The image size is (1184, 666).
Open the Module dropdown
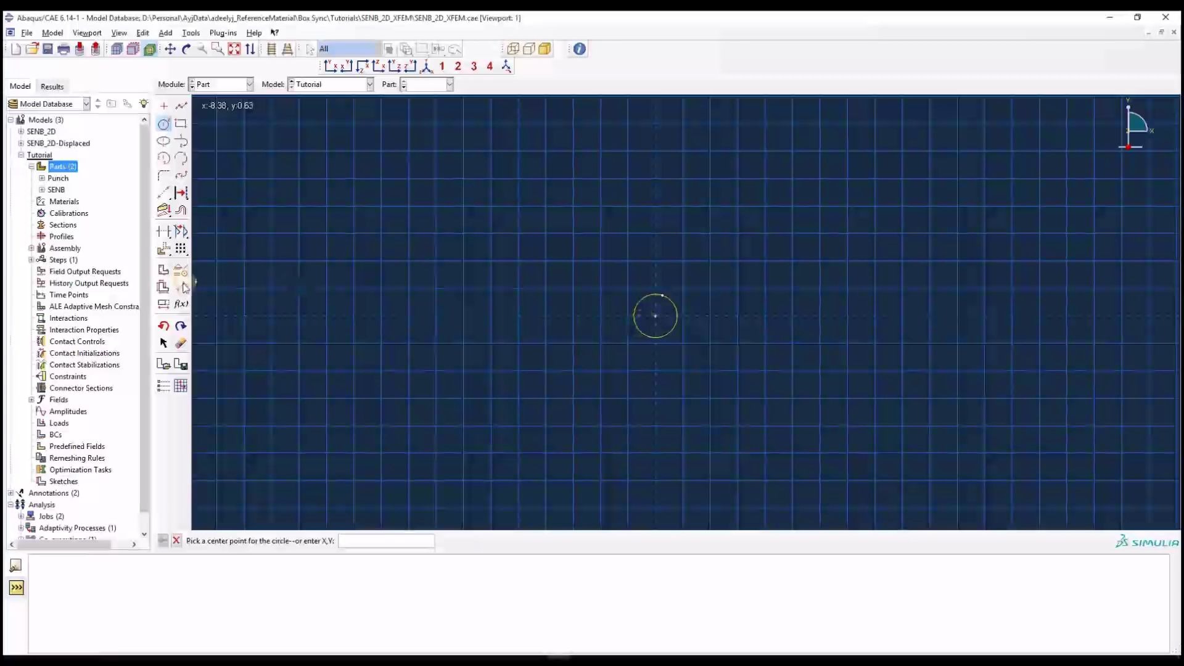(249, 84)
